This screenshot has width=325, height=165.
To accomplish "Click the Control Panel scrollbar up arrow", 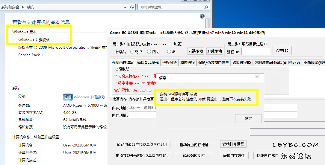I will 208,16.
